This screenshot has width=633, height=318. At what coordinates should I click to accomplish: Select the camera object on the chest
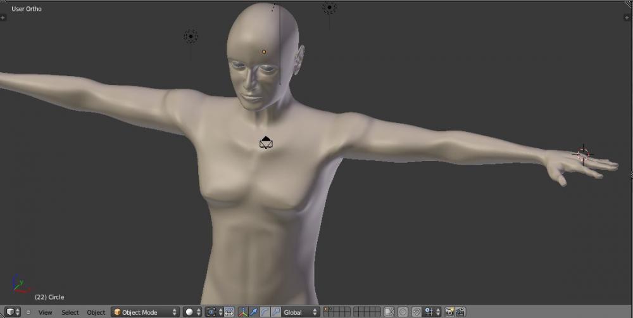tap(266, 143)
